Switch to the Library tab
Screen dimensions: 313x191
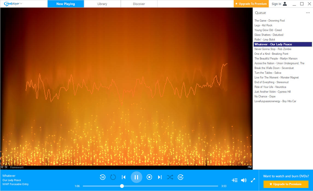click(102, 4)
